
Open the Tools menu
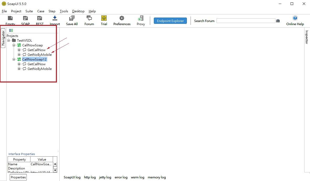point(64,11)
